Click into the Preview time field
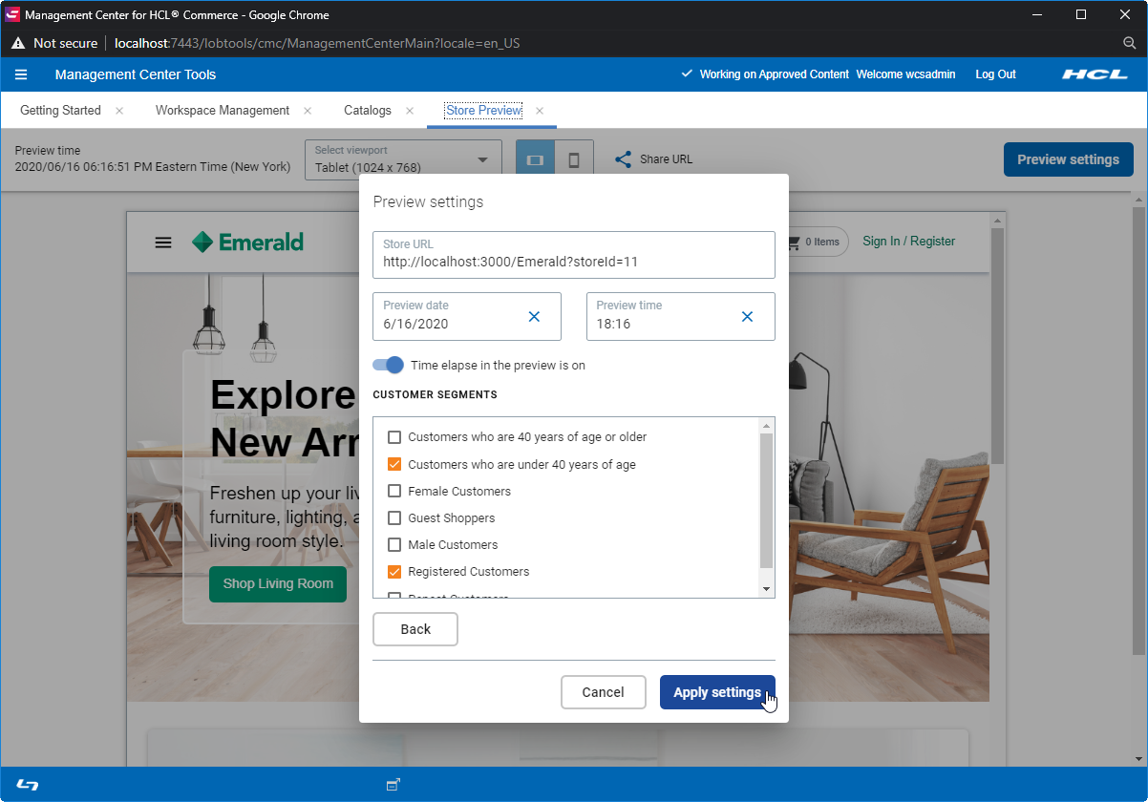1148x802 pixels. click(681, 316)
